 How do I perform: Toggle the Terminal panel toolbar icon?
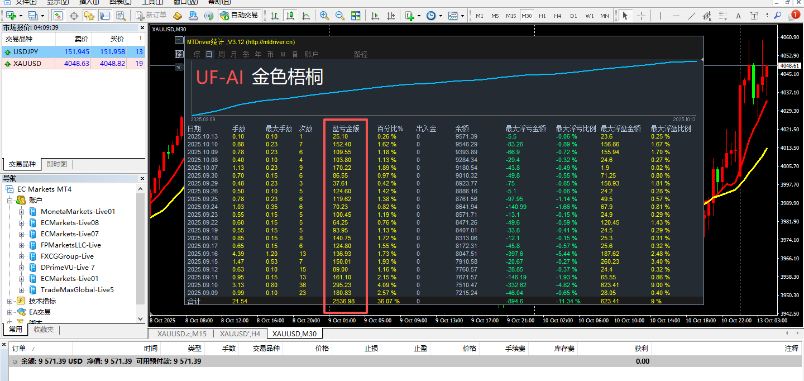point(105,16)
